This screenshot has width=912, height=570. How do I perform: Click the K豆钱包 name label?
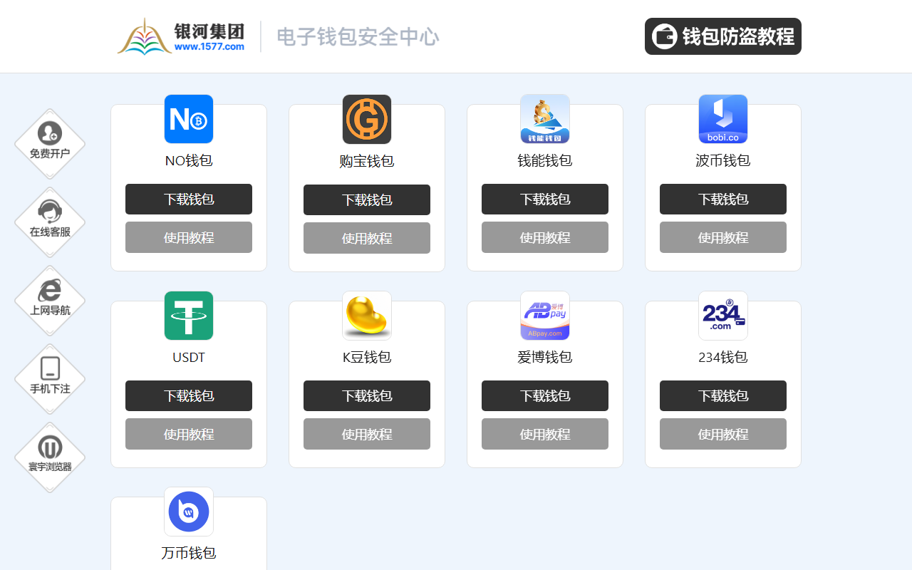tap(367, 358)
